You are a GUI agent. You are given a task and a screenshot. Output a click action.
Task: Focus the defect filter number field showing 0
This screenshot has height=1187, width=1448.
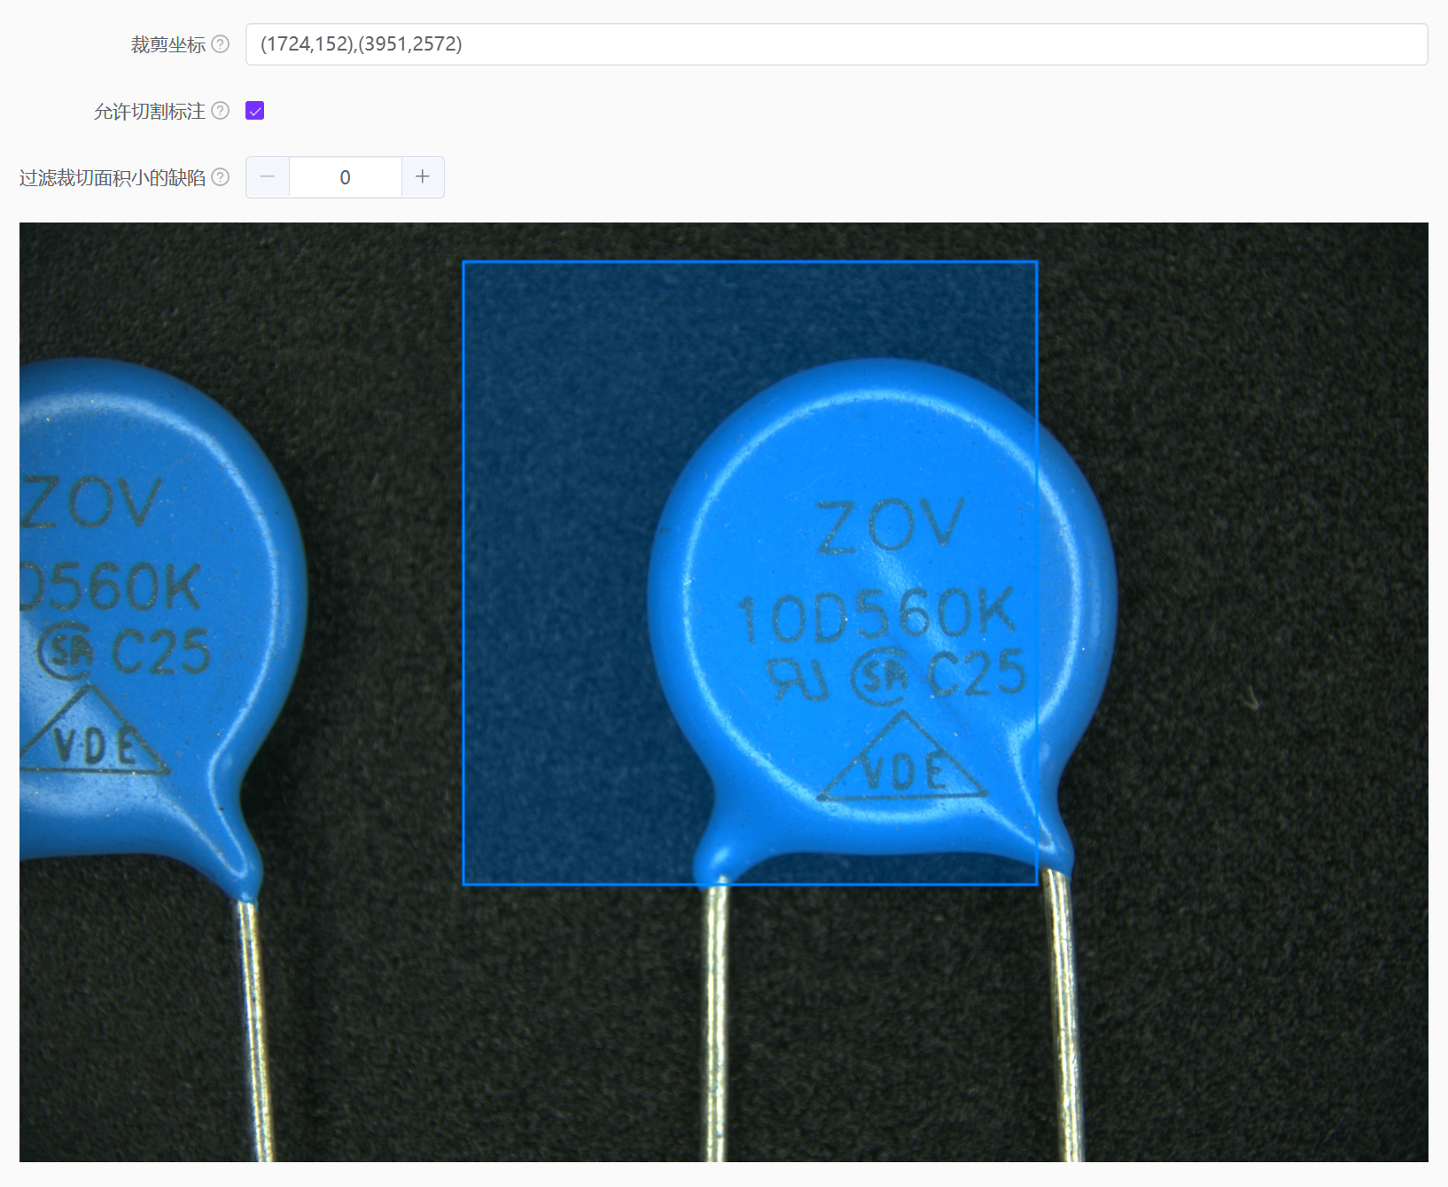(346, 177)
